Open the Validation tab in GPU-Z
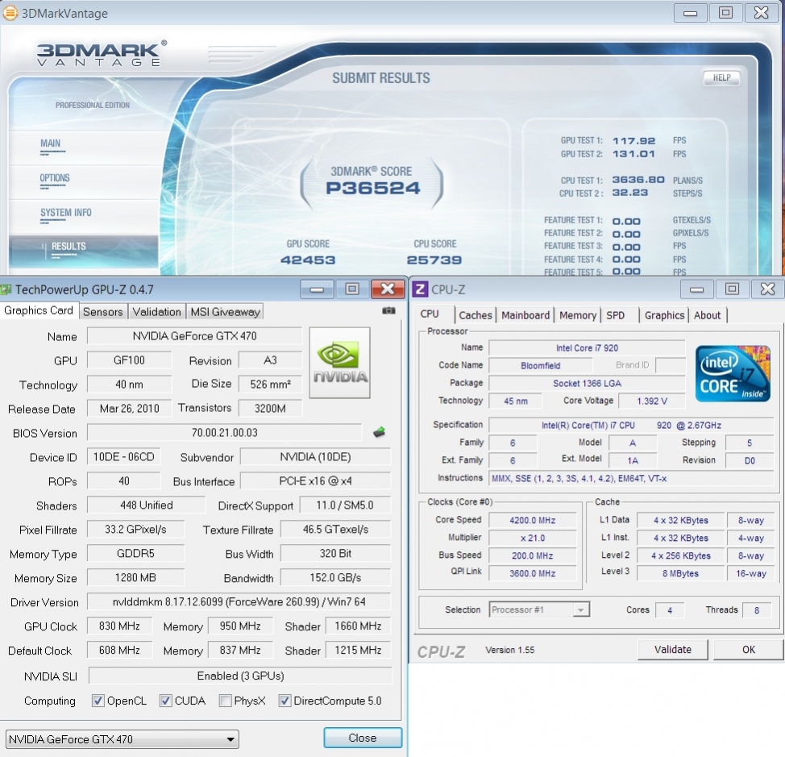785x757 pixels. point(156,312)
